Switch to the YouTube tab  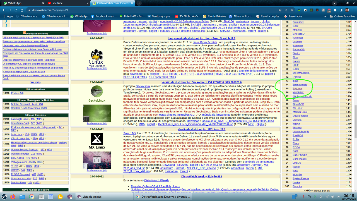coord(68,3)
